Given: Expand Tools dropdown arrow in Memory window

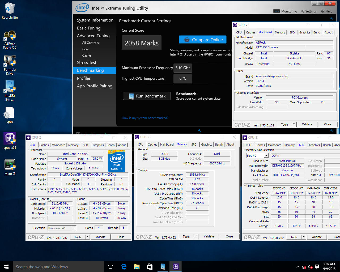Looking at the screenshot, I should (x=196, y=236).
